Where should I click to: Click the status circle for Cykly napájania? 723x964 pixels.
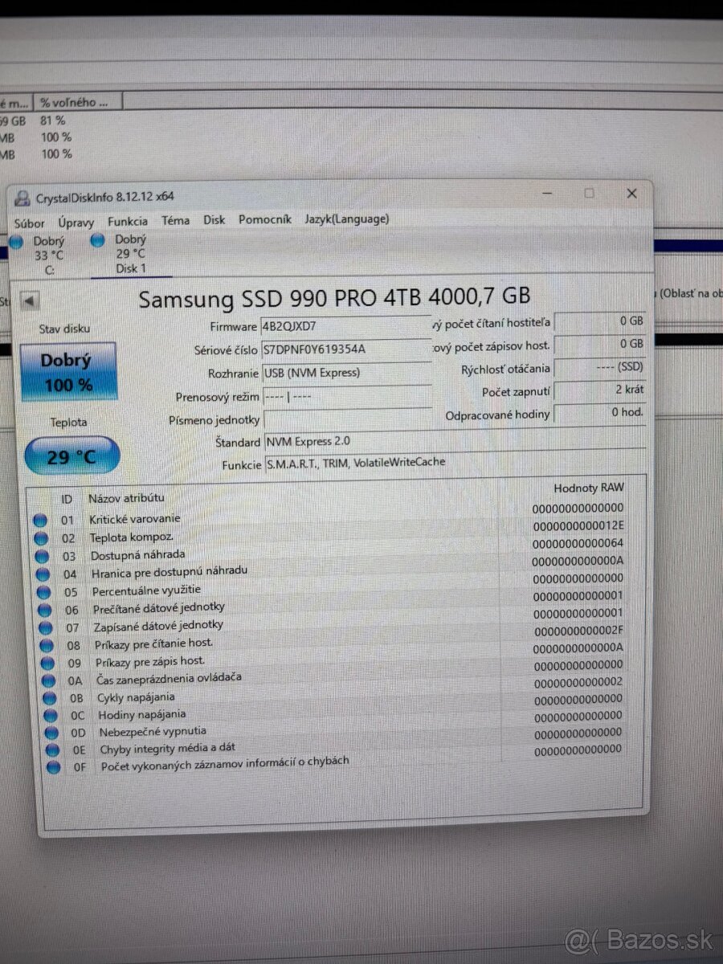(50, 698)
